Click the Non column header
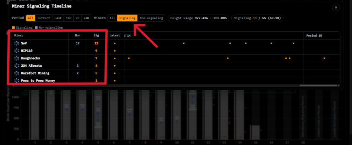This screenshot has width=352, height=145. click(x=77, y=35)
